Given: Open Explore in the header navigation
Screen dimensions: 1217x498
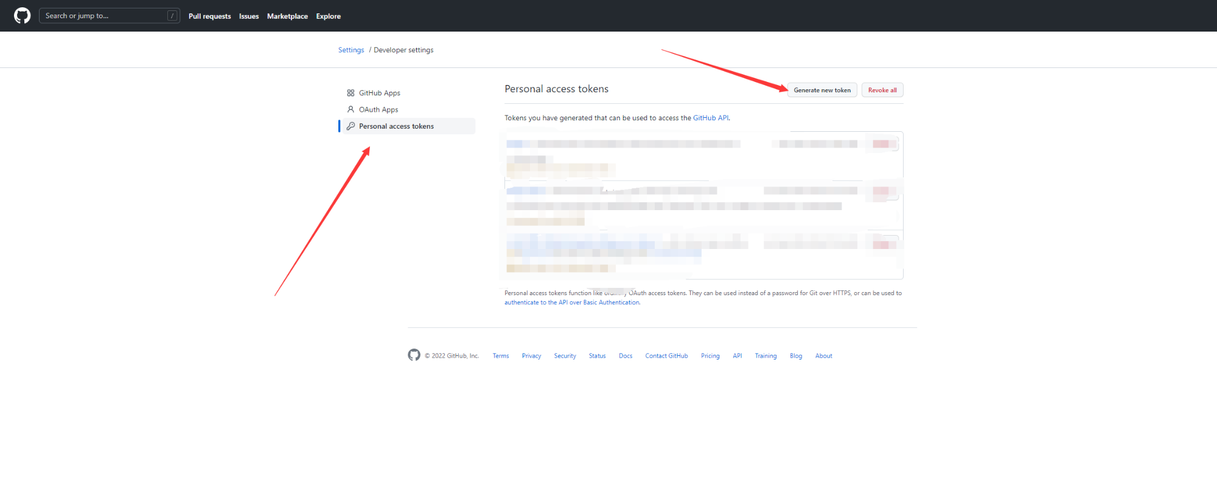Looking at the screenshot, I should [x=329, y=16].
